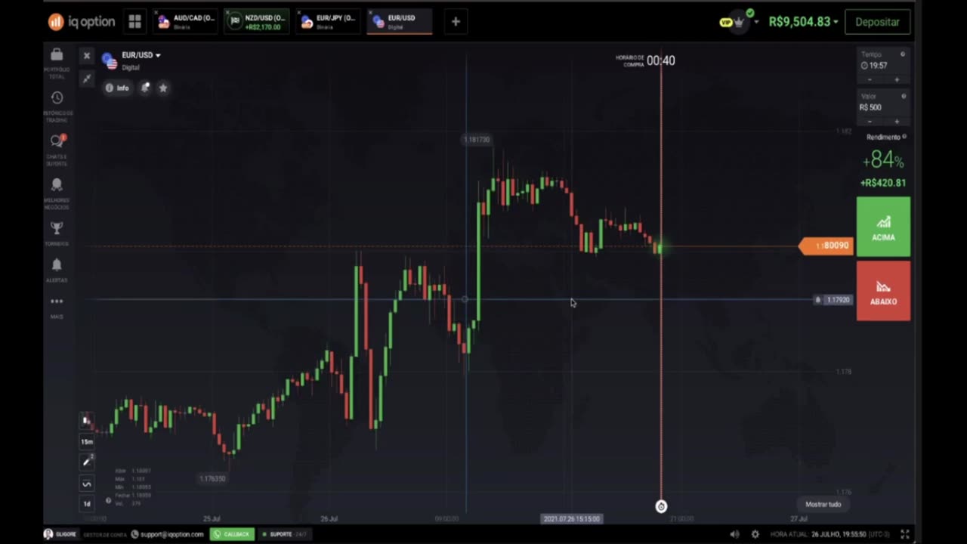Close the AUD/CAD tab
Screen dimensions: 967x544
(x=156, y=13)
